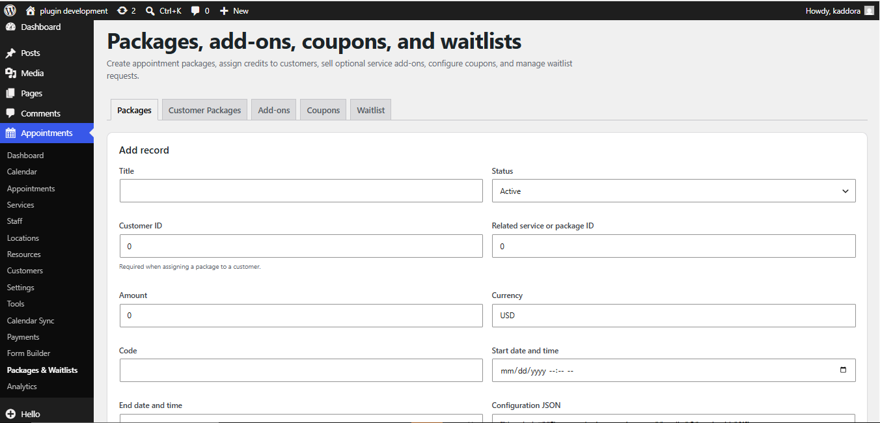The height and width of the screenshot is (423, 880).
Task: Go to Calendar submenu link
Action: coord(22,172)
